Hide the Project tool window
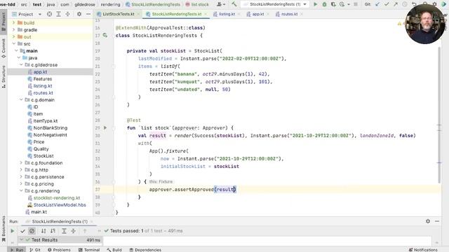This screenshot has height=252, width=449. click(x=88, y=14)
